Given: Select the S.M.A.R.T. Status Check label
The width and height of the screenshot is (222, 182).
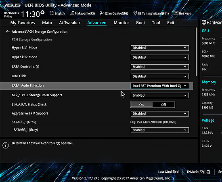Looking at the screenshot, I should (29, 105).
